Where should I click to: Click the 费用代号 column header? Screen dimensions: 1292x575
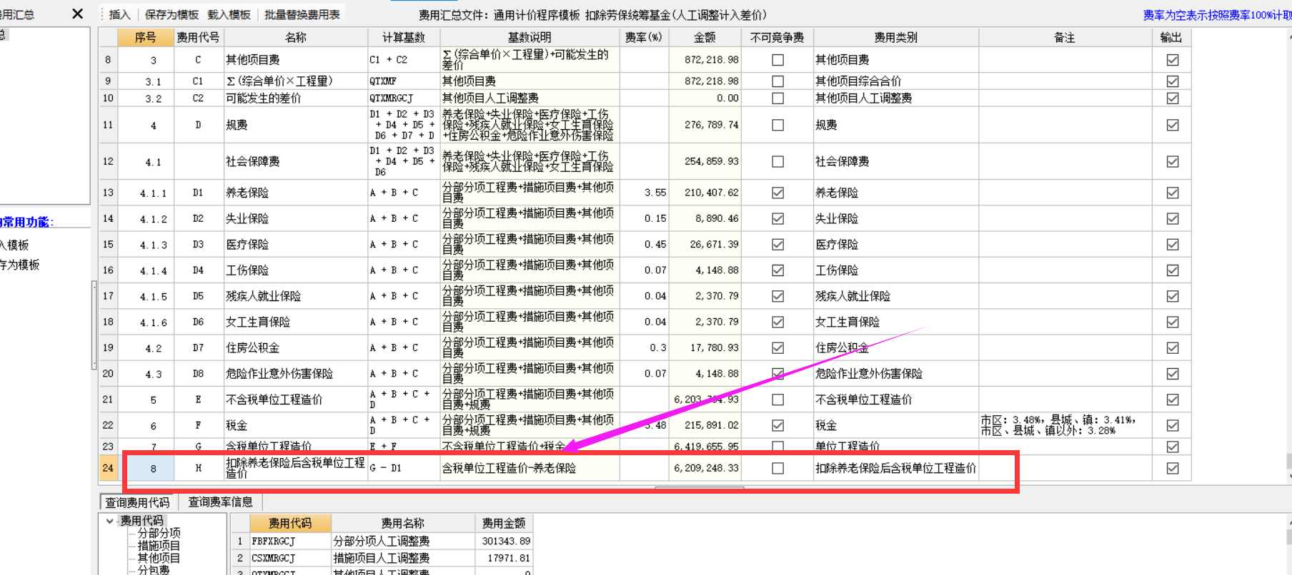tap(198, 37)
